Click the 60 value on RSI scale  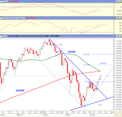[x=120, y=23]
